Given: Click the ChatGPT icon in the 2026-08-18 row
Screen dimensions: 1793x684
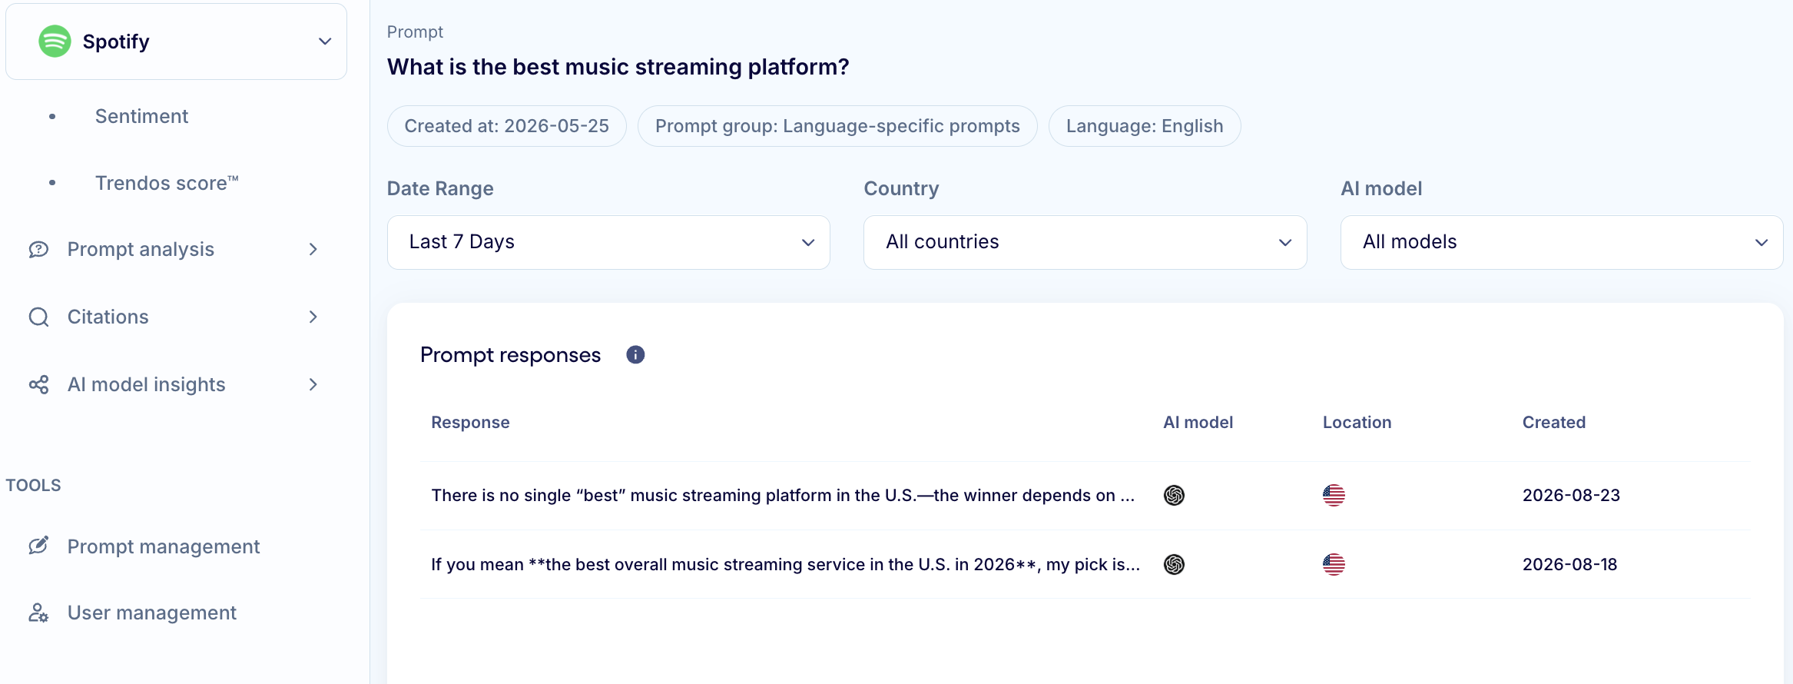Looking at the screenshot, I should coord(1174,564).
